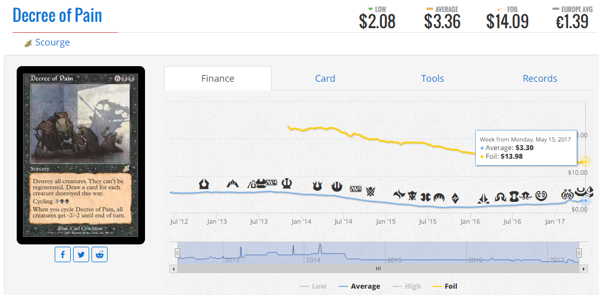Click the Journey into Nyx set icon
The image size is (599, 295).
337,187
